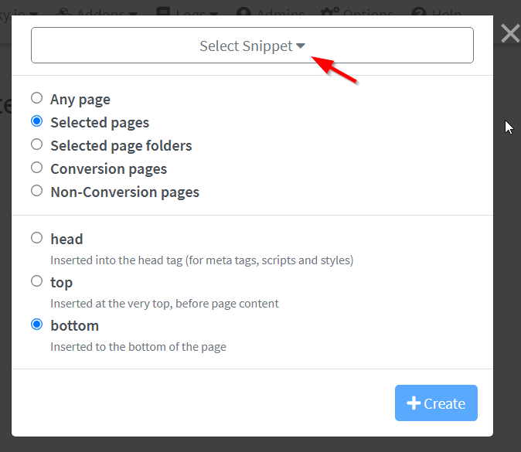Select the bottom insertion position
This screenshot has width=521, height=452.
pos(36,325)
